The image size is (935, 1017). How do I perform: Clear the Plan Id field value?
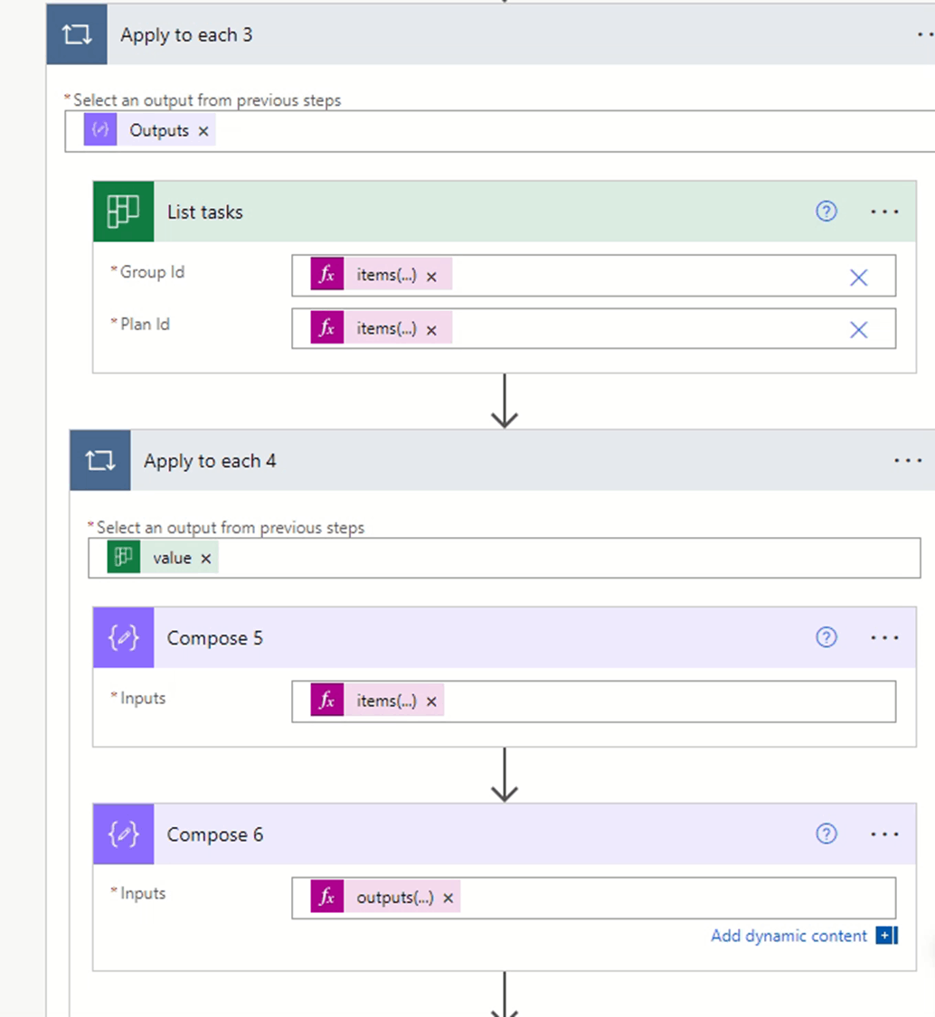(x=858, y=330)
